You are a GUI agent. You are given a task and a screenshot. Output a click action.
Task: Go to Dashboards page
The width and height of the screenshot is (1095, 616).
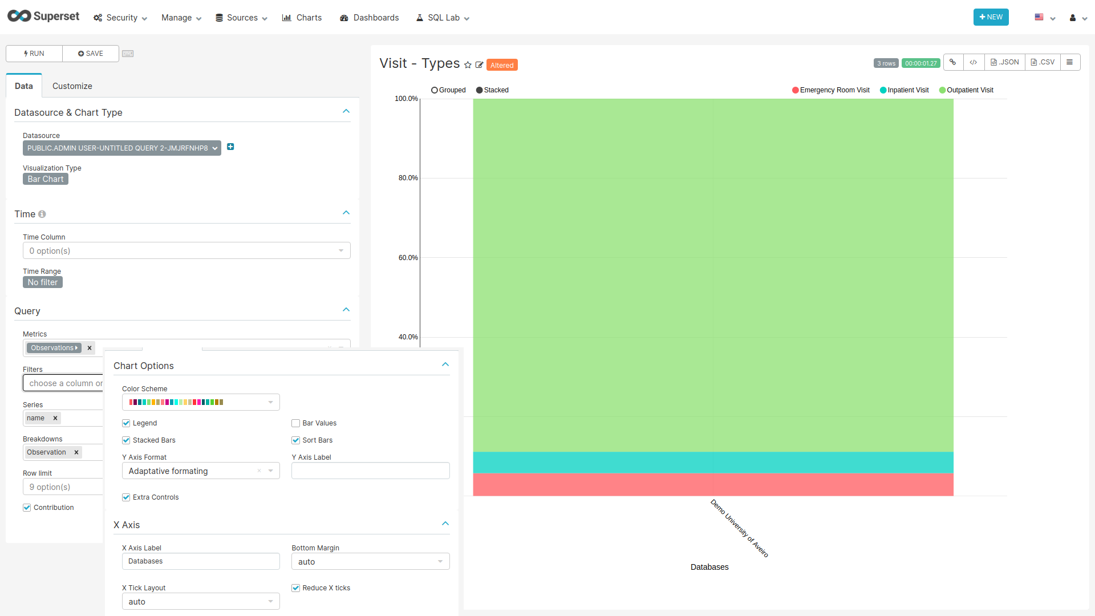370,18
